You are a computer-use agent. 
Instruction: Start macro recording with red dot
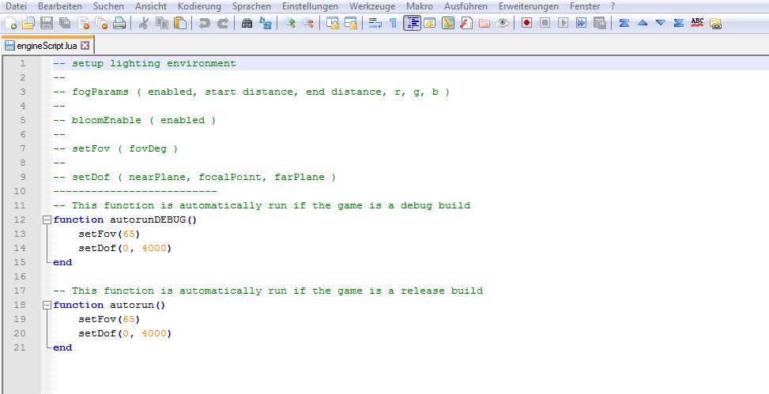point(526,23)
